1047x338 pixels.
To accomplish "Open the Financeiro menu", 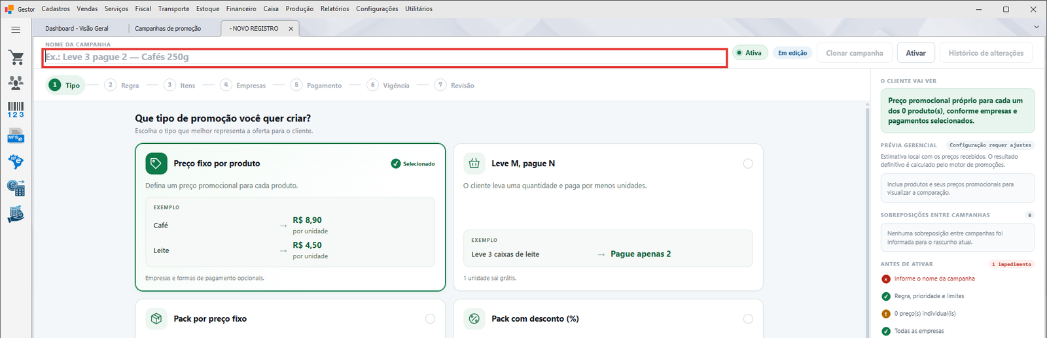I will (241, 9).
